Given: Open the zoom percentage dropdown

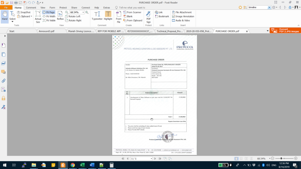Looking at the screenshot, I should click(83, 12).
